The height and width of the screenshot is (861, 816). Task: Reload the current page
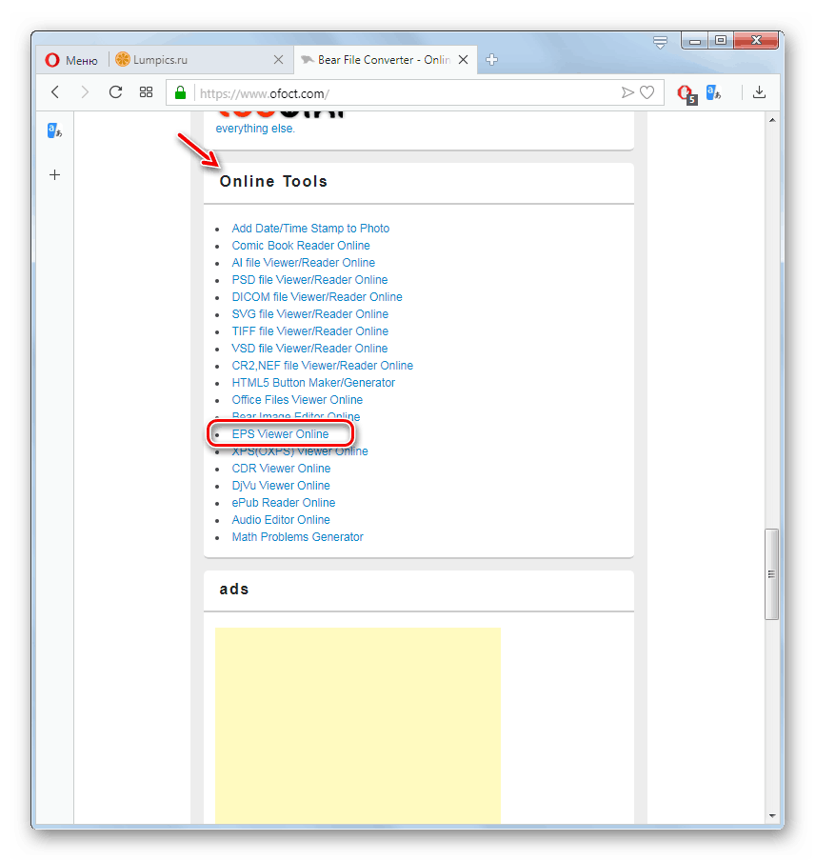point(115,92)
